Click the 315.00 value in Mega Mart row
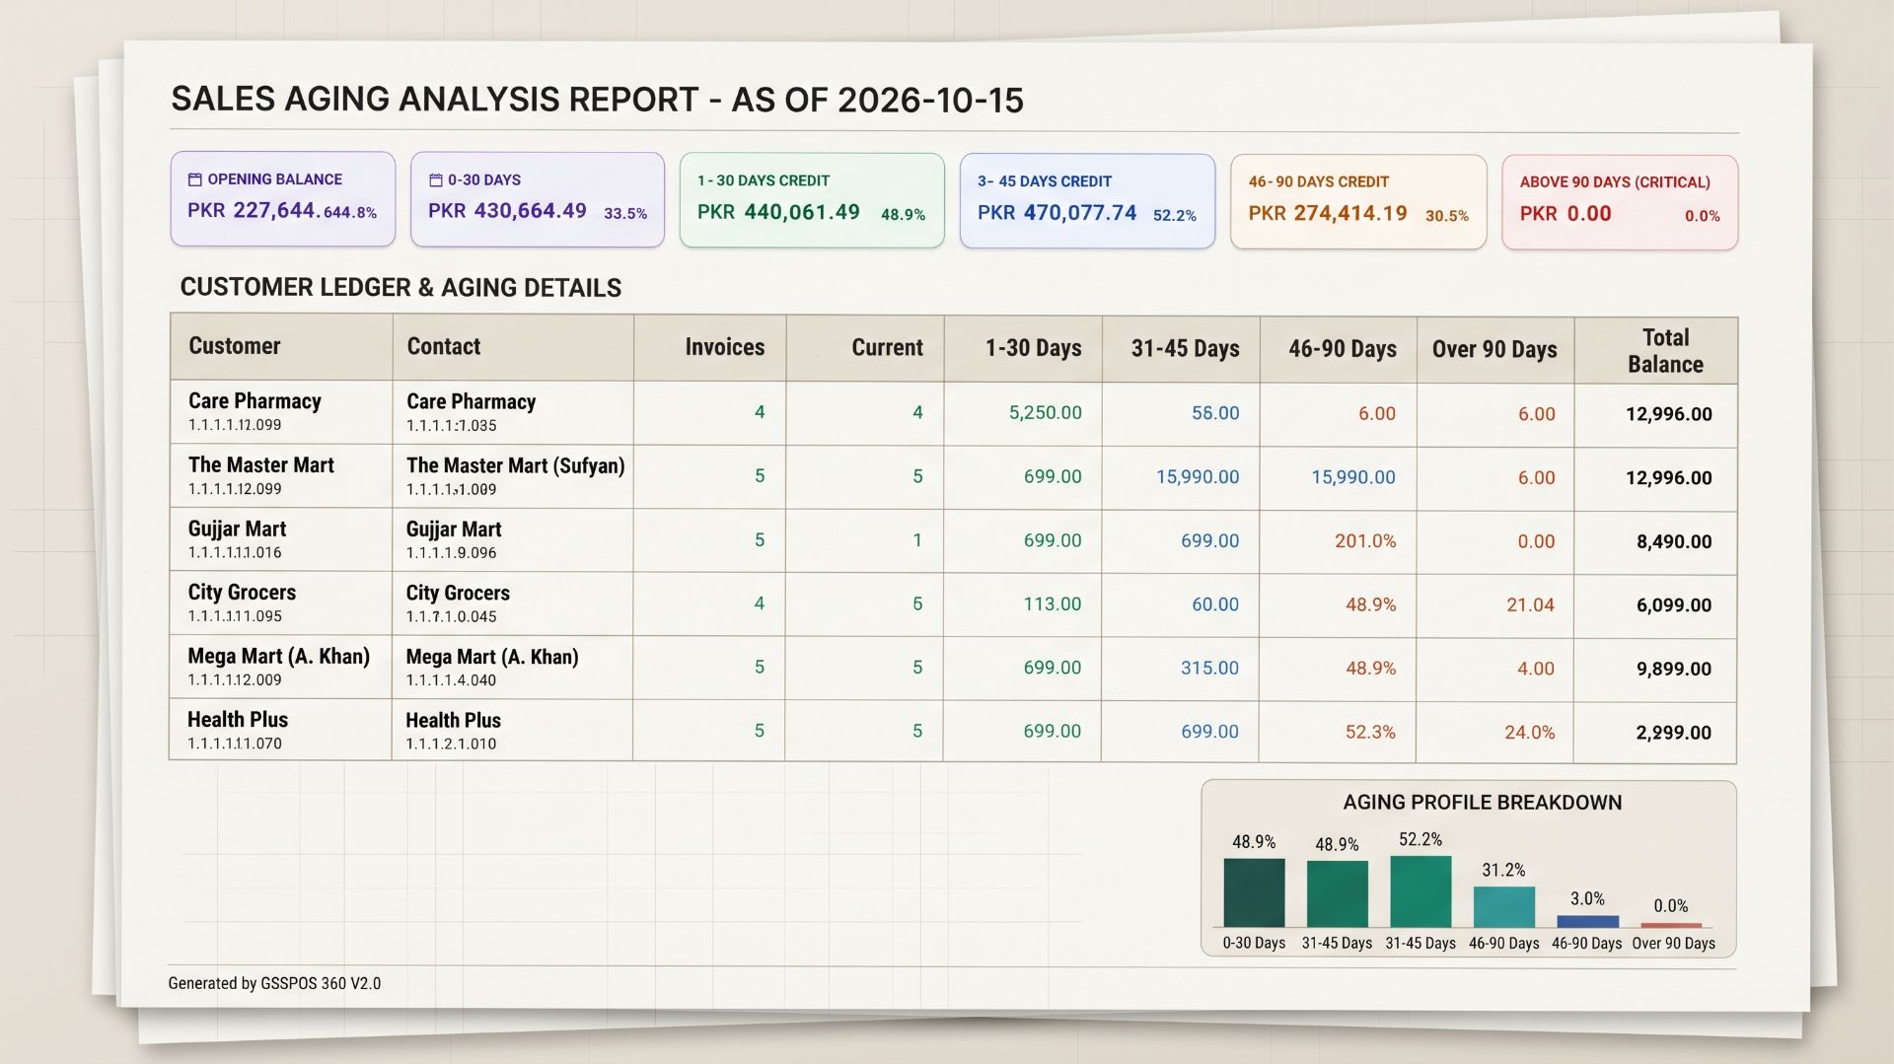The width and height of the screenshot is (1894, 1064). tap(1209, 668)
